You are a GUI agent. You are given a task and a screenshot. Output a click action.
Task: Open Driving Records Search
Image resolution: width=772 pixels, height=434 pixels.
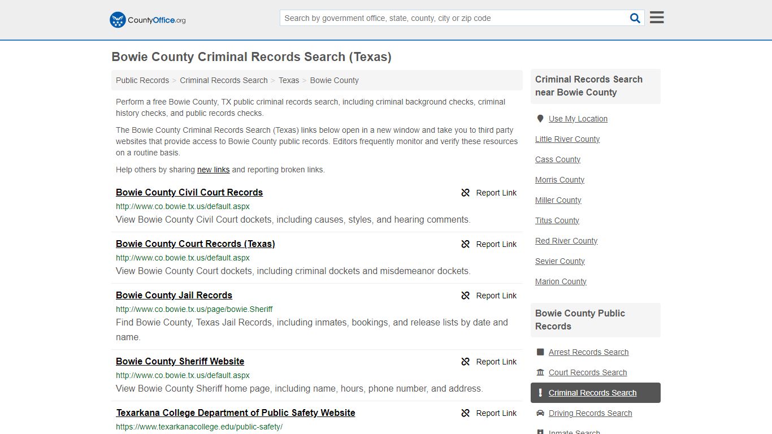coord(590,413)
